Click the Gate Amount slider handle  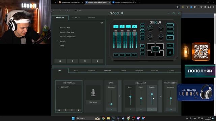coord(111,104)
